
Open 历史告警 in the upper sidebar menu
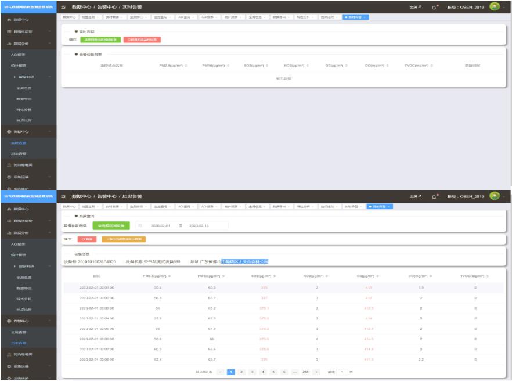(21, 154)
